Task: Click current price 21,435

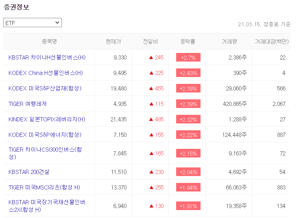Action: coord(119,119)
